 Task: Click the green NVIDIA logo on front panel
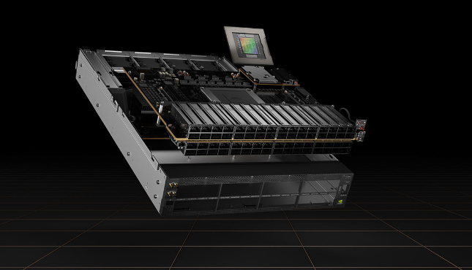pyautogui.click(x=341, y=201)
